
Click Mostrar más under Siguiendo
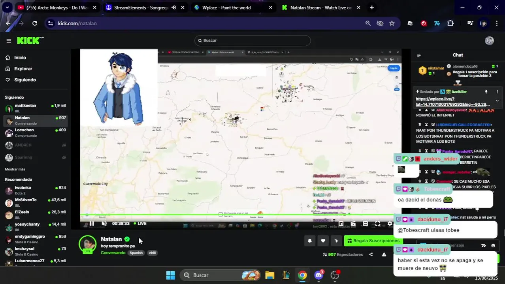click(15, 169)
